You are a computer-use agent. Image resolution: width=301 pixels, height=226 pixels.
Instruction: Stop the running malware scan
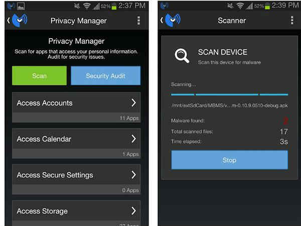(229, 160)
